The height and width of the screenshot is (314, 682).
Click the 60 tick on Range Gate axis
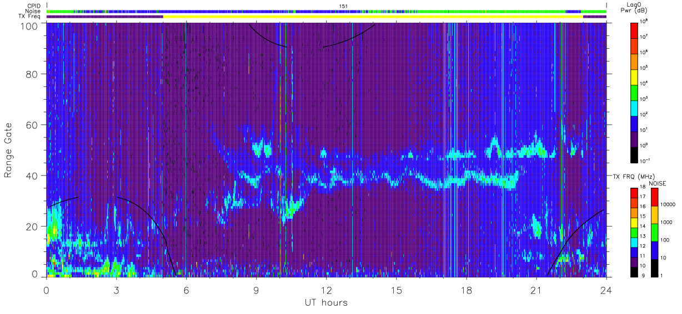point(32,125)
